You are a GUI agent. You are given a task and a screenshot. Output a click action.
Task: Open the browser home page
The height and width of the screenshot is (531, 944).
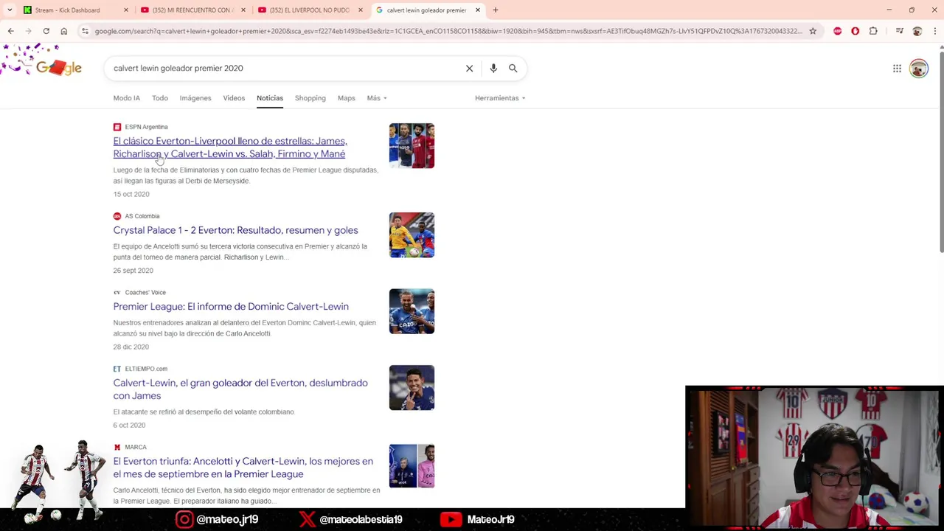point(64,31)
